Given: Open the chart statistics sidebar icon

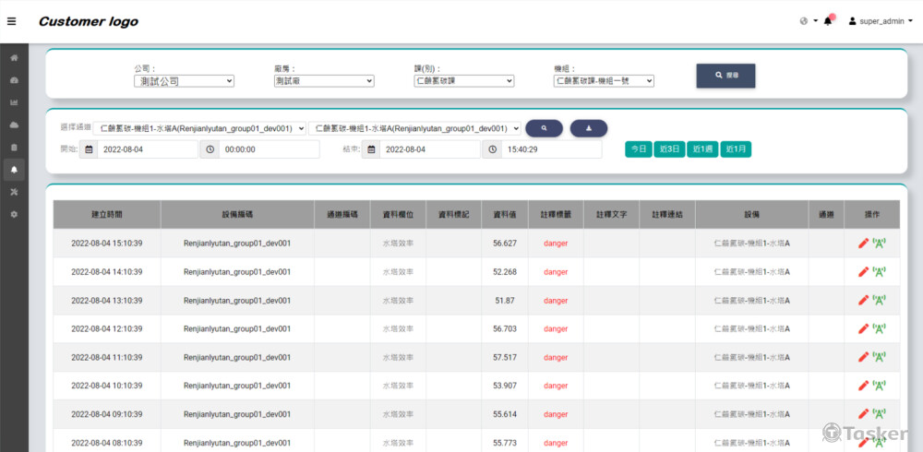Looking at the screenshot, I should click(14, 102).
